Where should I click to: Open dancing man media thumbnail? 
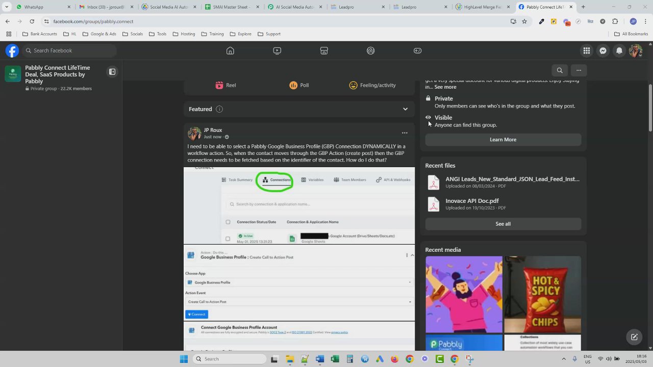pos(464,295)
